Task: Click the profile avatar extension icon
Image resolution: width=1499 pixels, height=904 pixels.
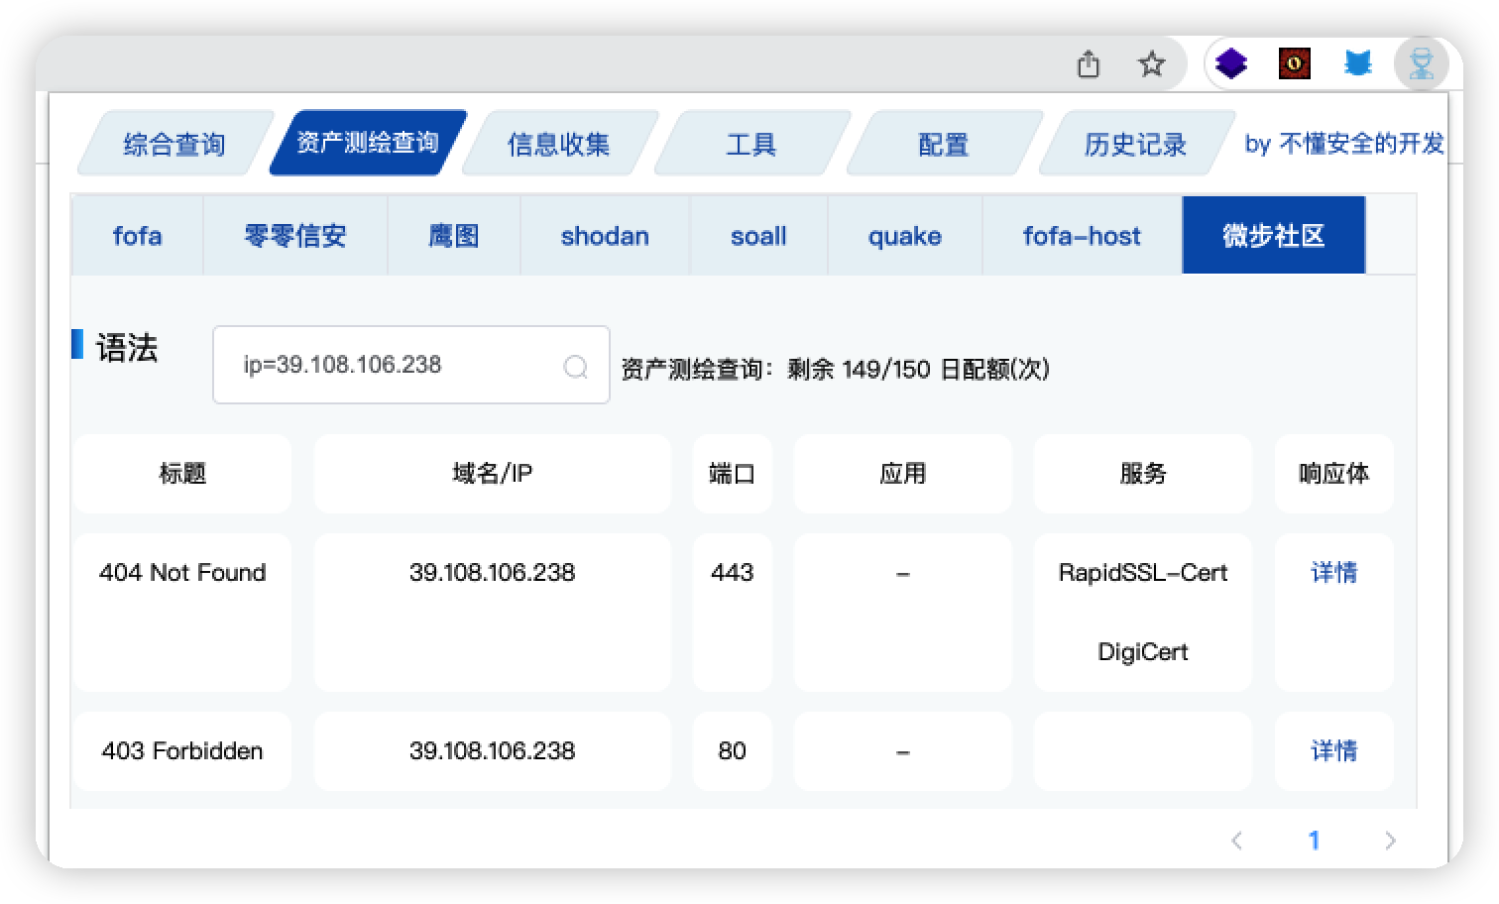Action: point(1422,64)
